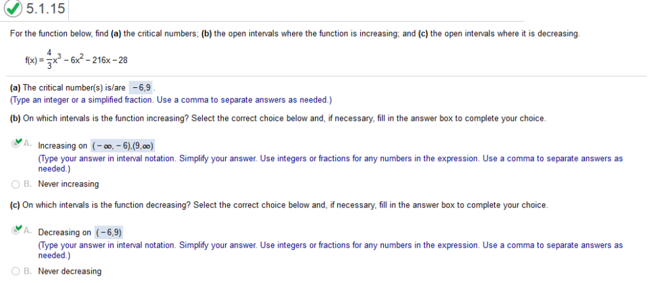Click the critical numbers answer box -6,9
653x283 pixels.
coord(141,88)
